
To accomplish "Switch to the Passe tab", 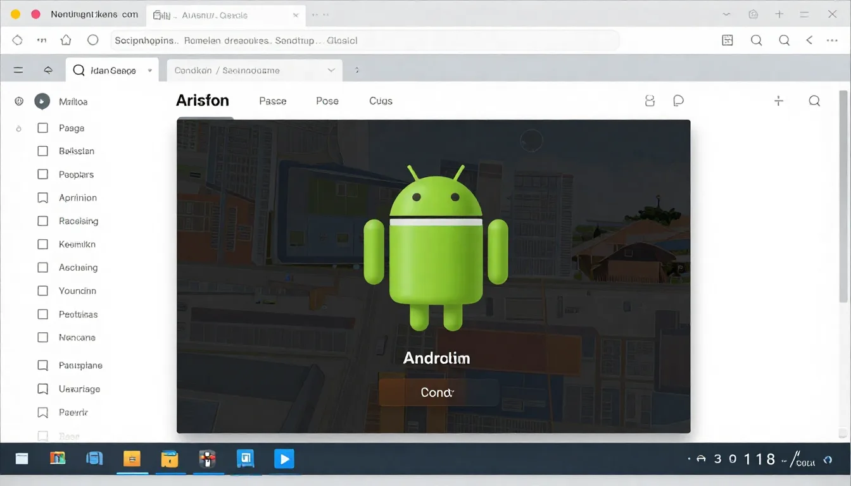I will tap(273, 101).
